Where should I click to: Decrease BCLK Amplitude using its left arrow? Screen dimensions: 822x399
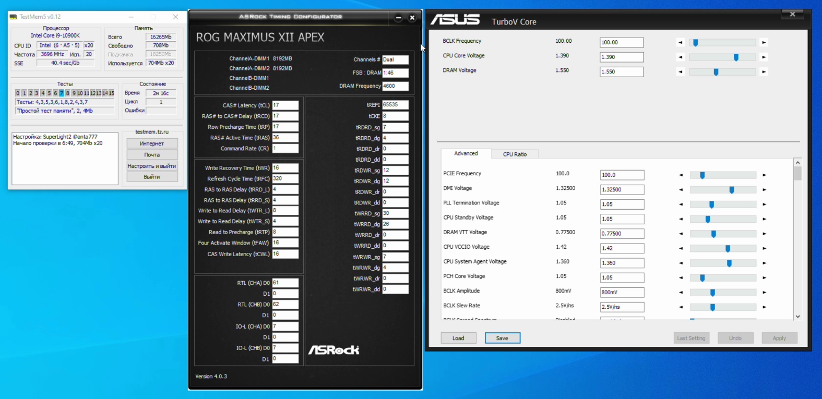click(681, 292)
